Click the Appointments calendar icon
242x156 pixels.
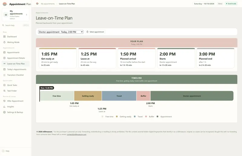(4, 52)
